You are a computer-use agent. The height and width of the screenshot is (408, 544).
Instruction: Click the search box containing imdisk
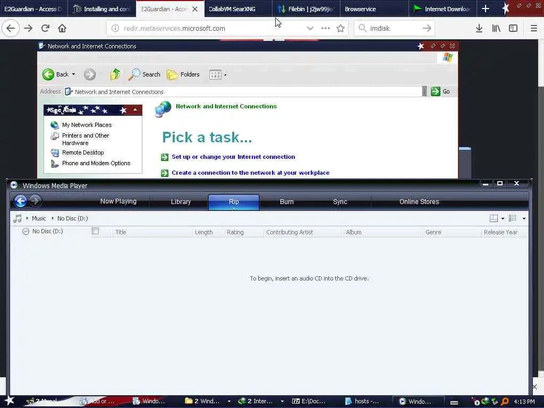394,29
